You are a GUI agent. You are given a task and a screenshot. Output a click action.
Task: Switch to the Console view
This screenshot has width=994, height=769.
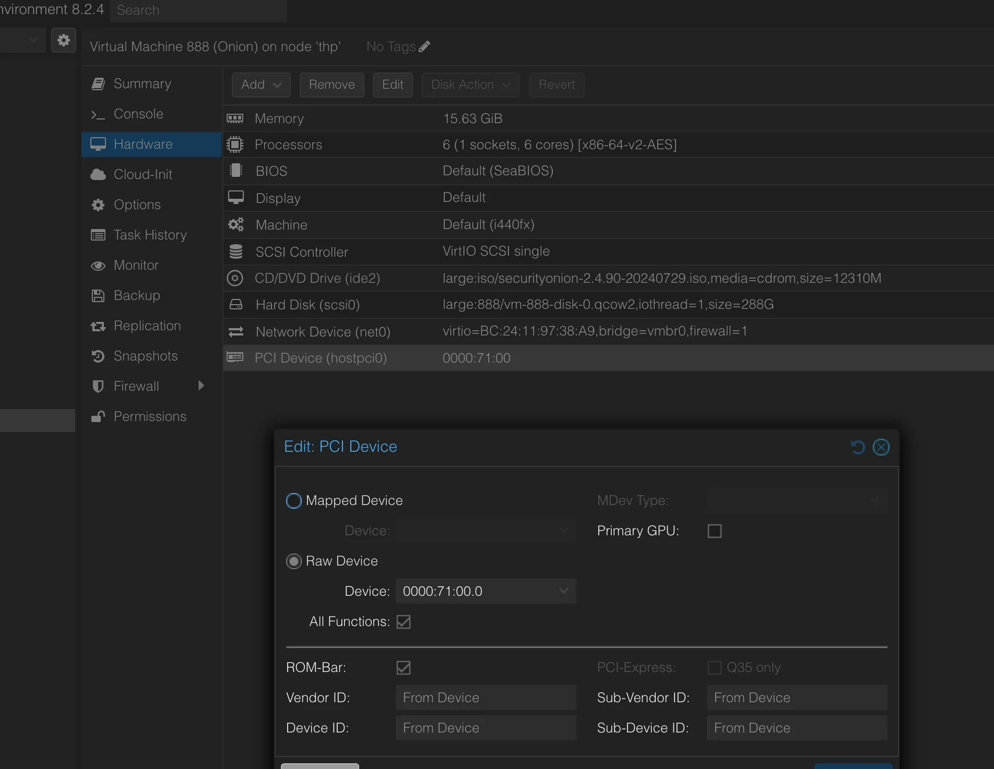(x=138, y=114)
